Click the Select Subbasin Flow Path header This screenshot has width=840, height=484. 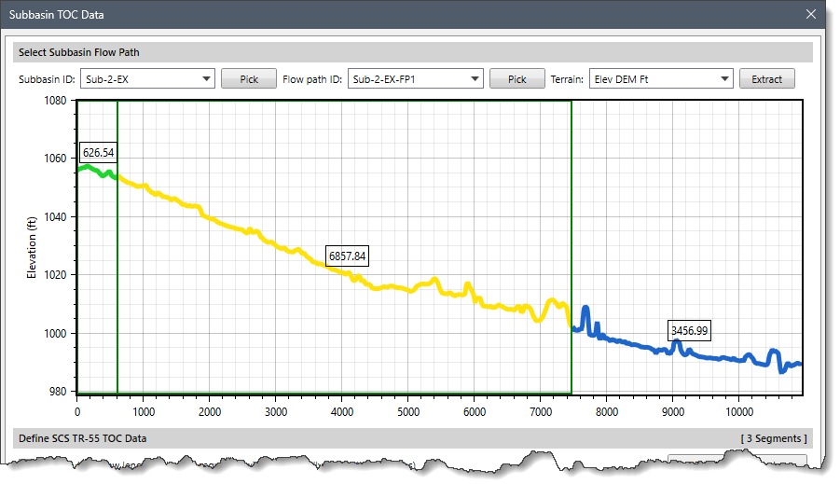point(79,52)
